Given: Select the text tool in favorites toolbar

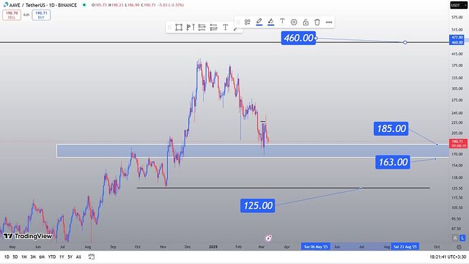Looking at the screenshot, I should tap(225, 27).
